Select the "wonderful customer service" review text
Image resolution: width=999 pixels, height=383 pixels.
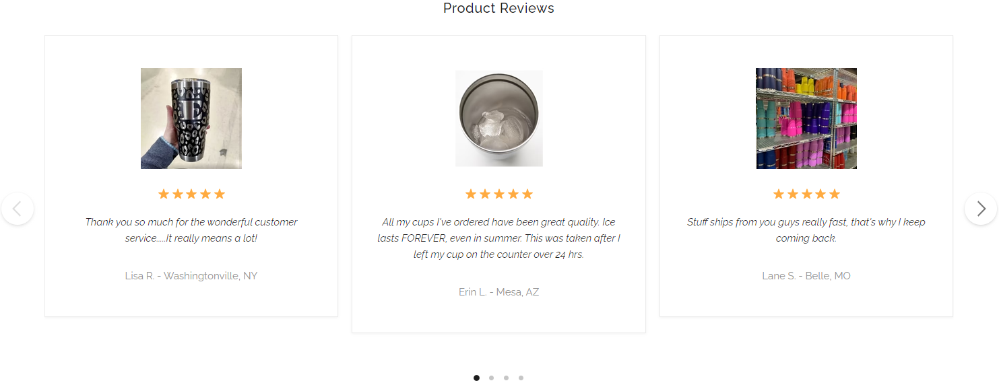tap(191, 230)
